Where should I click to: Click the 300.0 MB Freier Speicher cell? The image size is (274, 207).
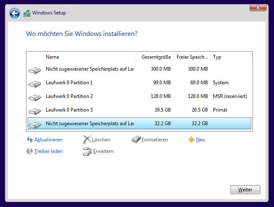click(198, 69)
